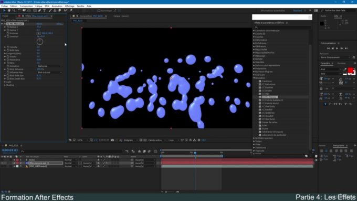Open the Animation menu
Screen dimensions: 357x201
pos(57,6)
